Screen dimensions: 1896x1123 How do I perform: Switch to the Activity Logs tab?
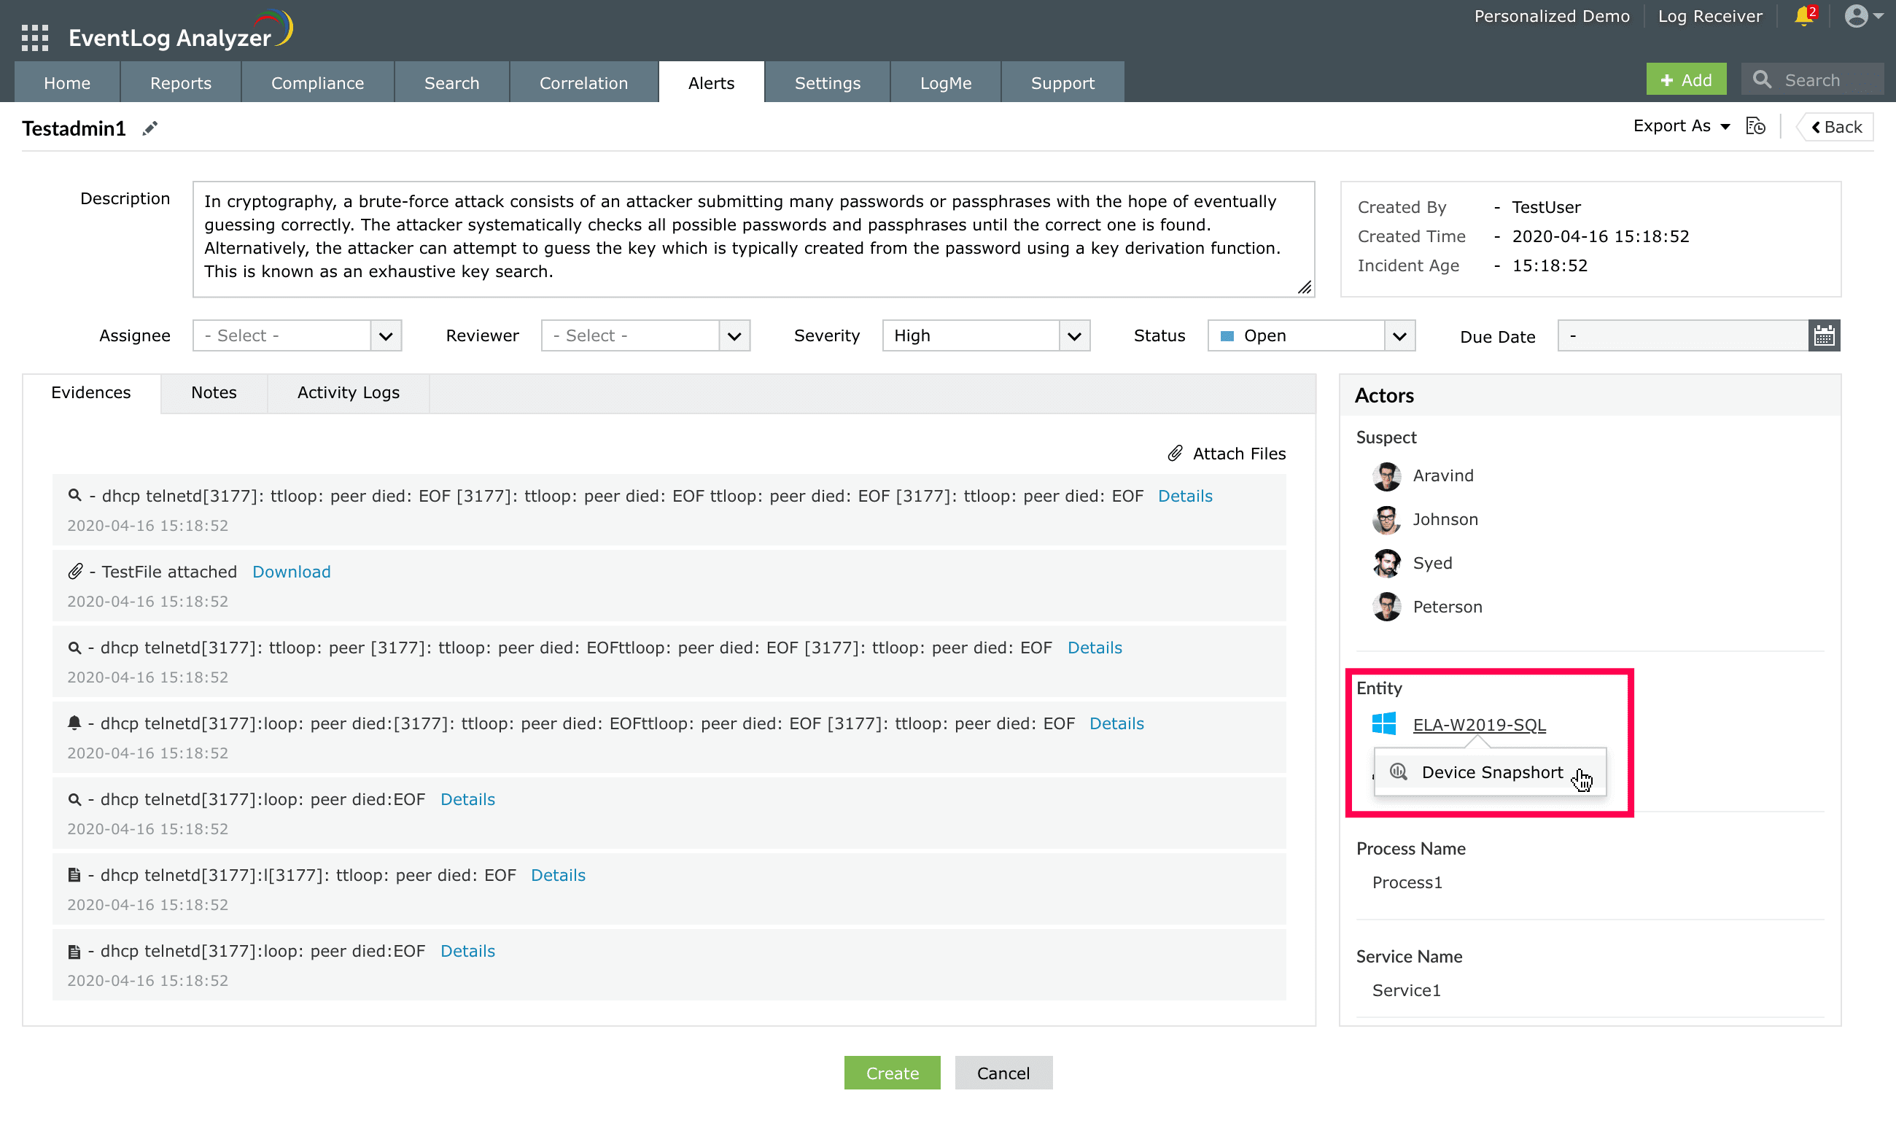[348, 393]
